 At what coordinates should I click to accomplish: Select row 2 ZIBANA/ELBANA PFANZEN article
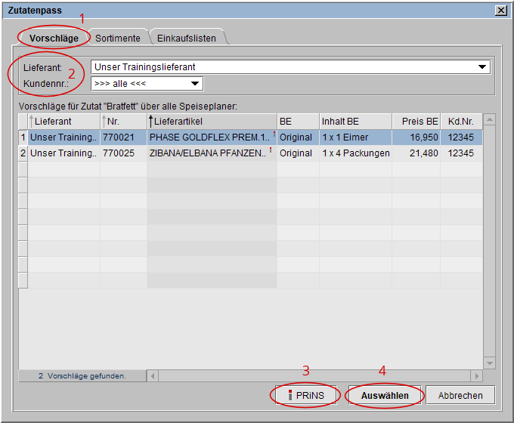208,153
